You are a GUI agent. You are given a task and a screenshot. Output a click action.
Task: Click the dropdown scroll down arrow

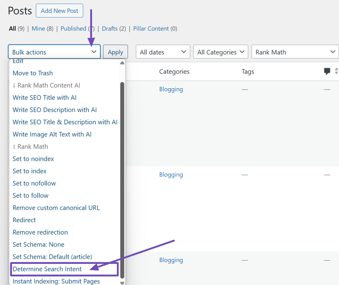pos(122,283)
